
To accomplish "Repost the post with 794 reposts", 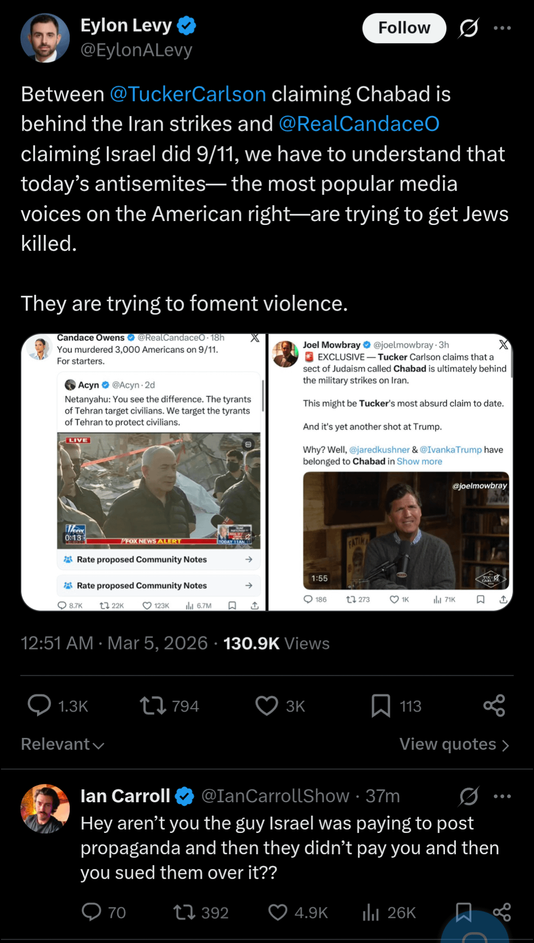I will [153, 705].
